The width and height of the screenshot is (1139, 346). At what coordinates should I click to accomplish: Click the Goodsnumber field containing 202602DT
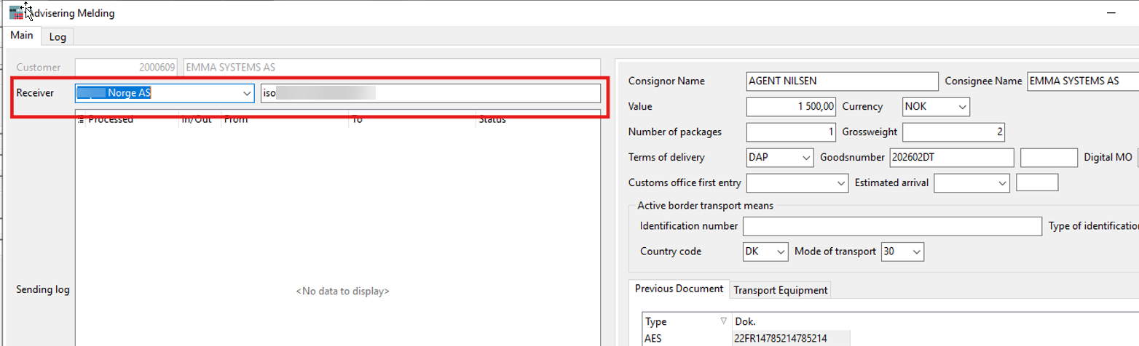(950, 158)
